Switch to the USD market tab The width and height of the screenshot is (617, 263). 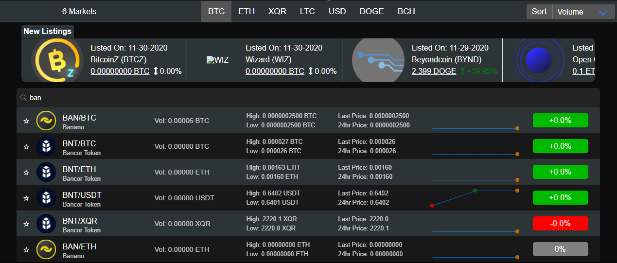[x=337, y=11]
